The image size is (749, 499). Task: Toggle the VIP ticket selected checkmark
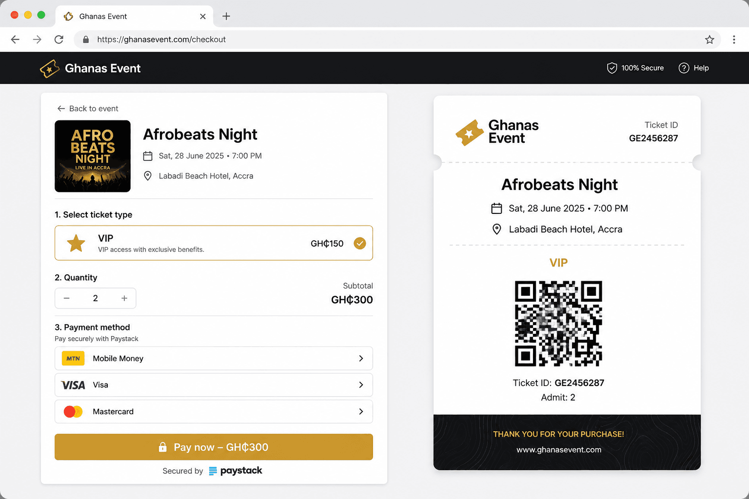click(360, 243)
